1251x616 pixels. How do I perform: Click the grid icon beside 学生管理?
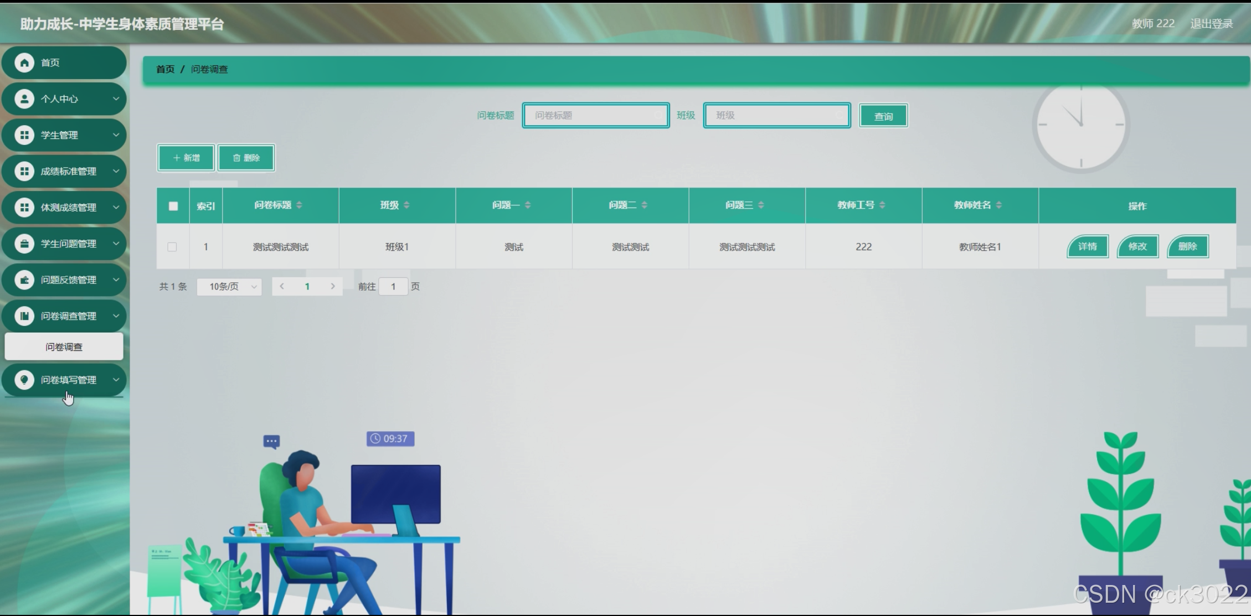point(24,135)
